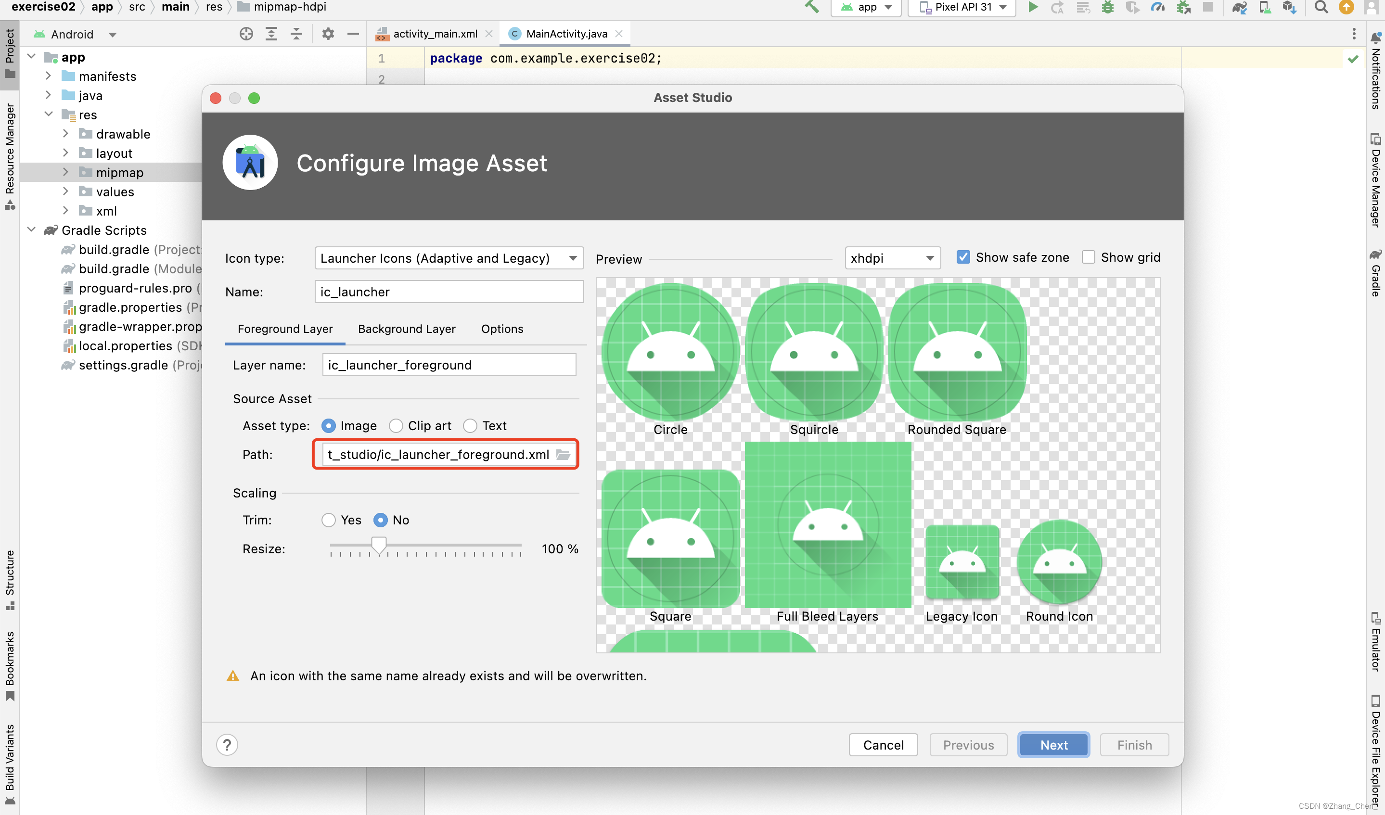Screen dimensions: 1385x815
Task: Choose Yes for Trim
Action: tap(329, 520)
